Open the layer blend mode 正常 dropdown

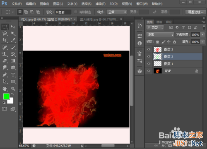[x=160, y=34]
